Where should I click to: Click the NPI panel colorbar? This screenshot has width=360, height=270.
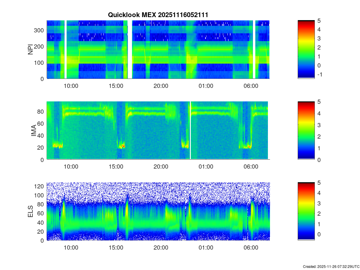[306, 49]
